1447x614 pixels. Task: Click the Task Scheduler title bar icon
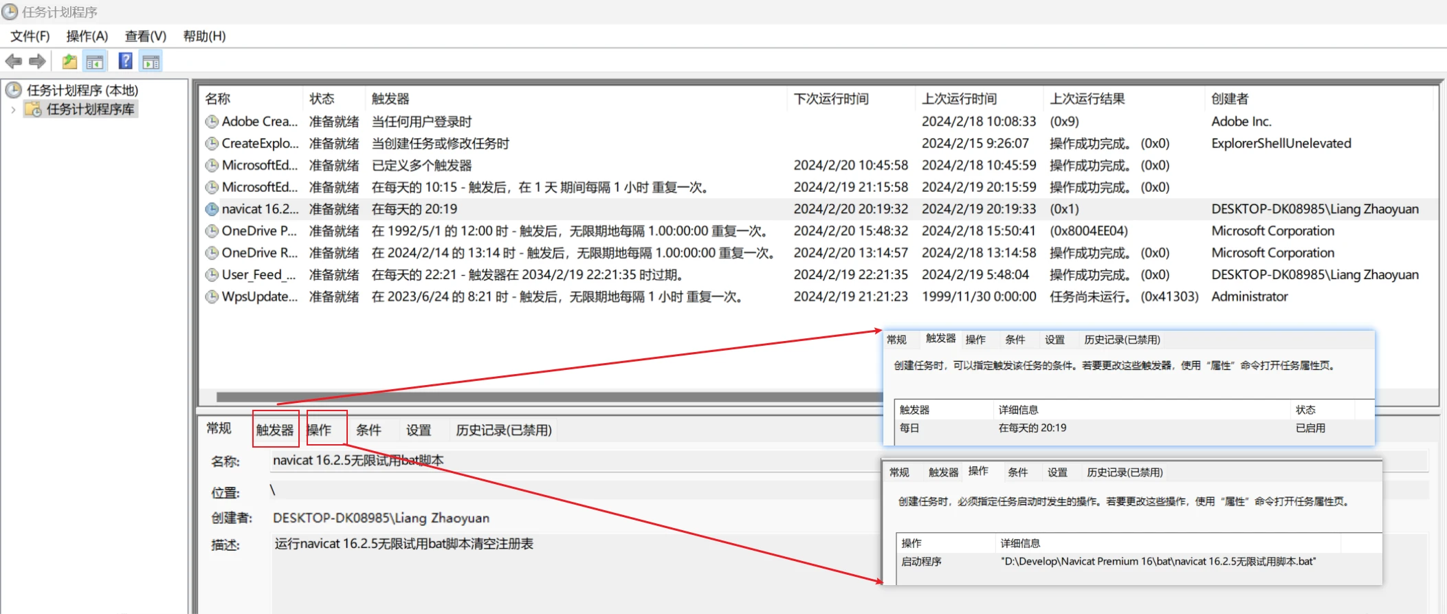10,12
